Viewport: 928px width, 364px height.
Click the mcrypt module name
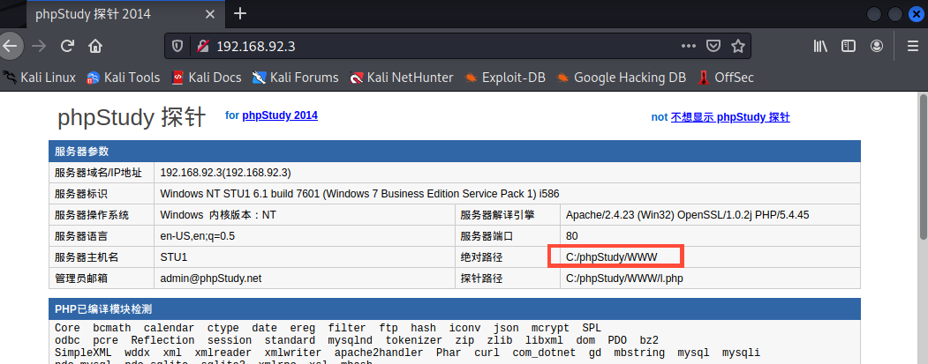click(x=550, y=328)
